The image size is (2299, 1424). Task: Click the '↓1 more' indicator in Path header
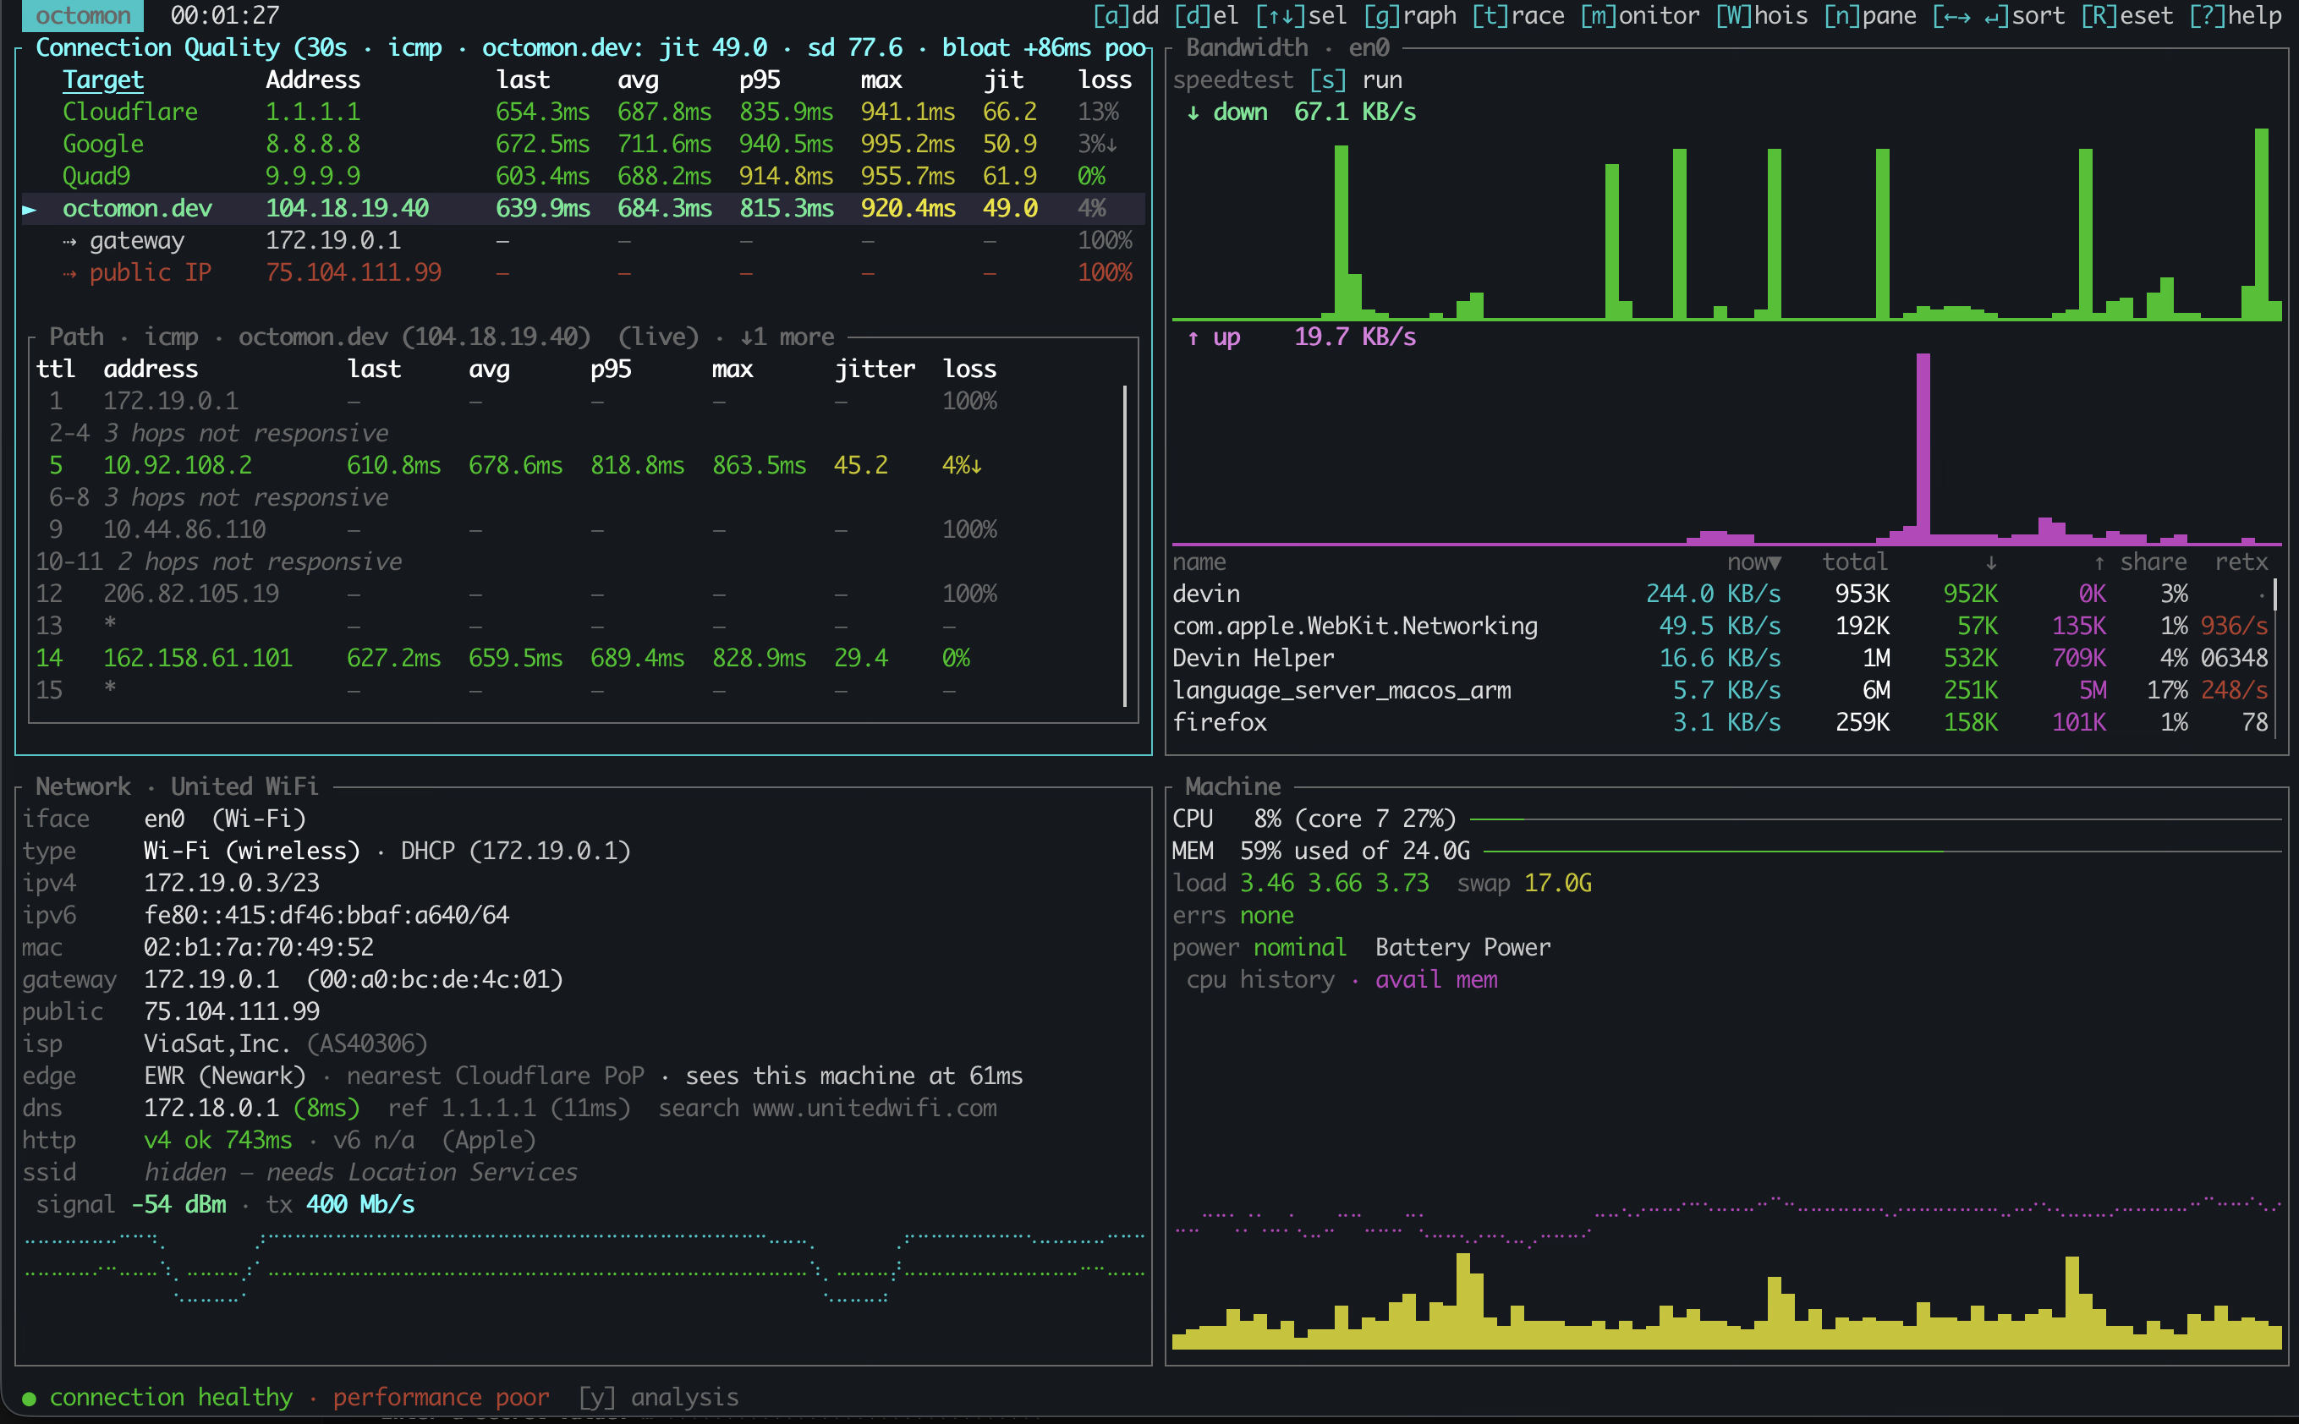(x=787, y=337)
